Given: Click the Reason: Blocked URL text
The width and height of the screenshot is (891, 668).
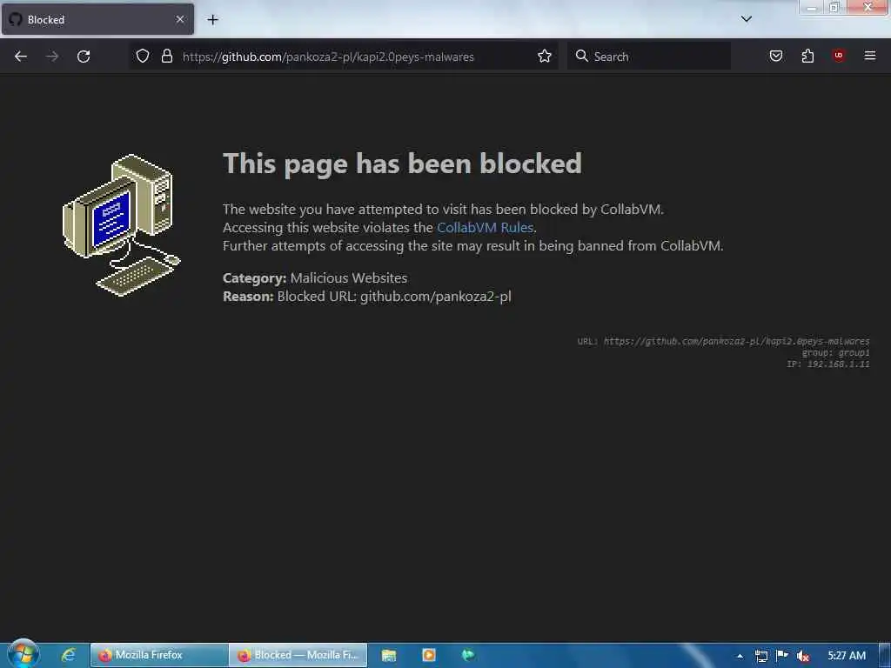Looking at the screenshot, I should [367, 296].
